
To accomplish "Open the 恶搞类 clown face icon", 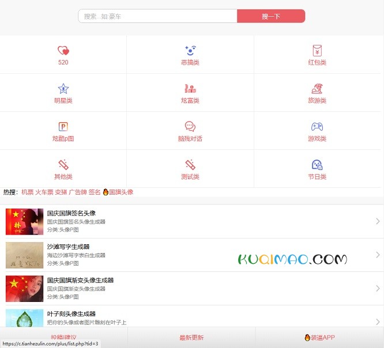I will (190, 51).
